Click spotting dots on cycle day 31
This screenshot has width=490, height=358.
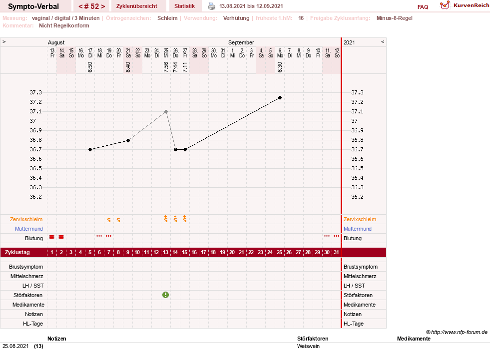tap(336, 236)
